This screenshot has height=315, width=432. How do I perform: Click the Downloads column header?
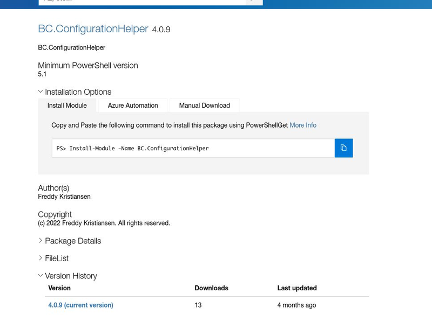point(211,288)
